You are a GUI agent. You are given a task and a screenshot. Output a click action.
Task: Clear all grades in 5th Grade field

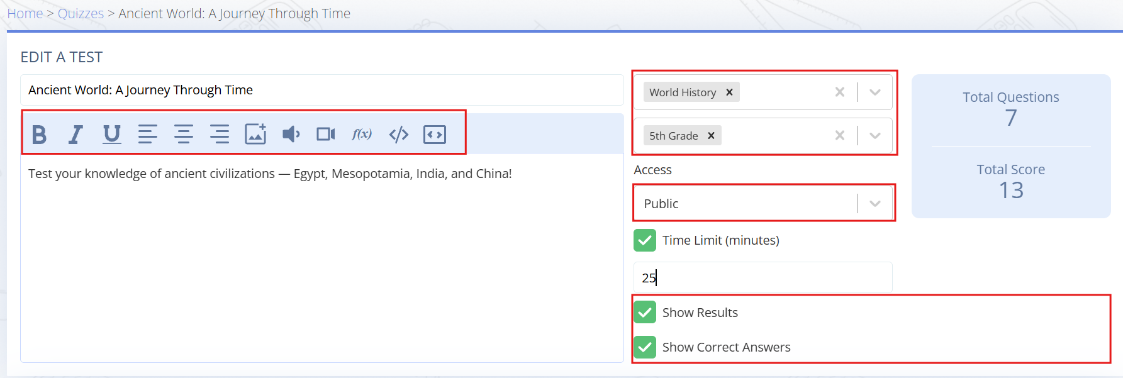click(840, 135)
